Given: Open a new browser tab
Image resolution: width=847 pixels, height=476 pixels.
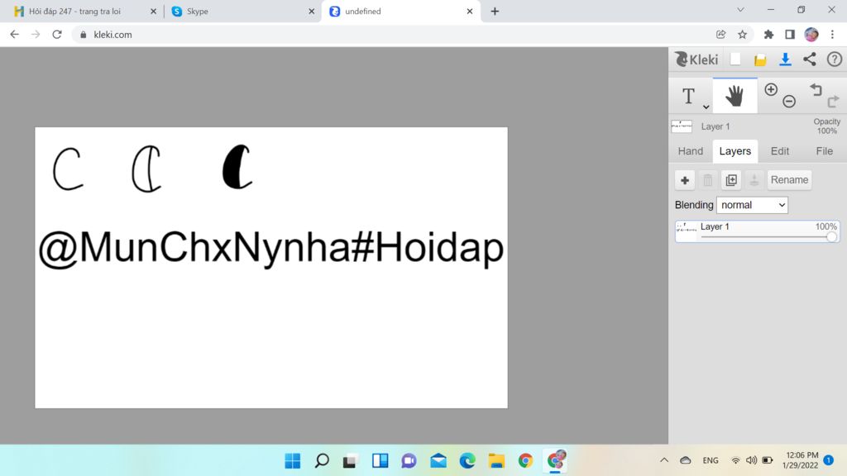Looking at the screenshot, I should pyautogui.click(x=495, y=11).
